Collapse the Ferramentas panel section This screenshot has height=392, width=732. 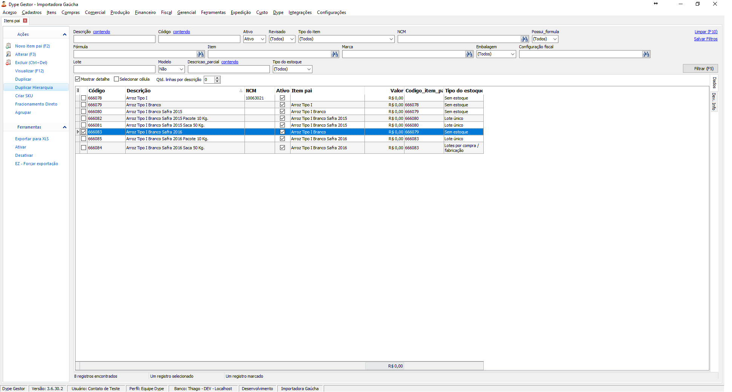click(x=65, y=127)
